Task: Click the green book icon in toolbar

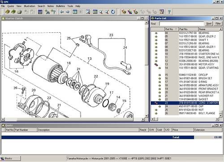Action: coord(13,12)
